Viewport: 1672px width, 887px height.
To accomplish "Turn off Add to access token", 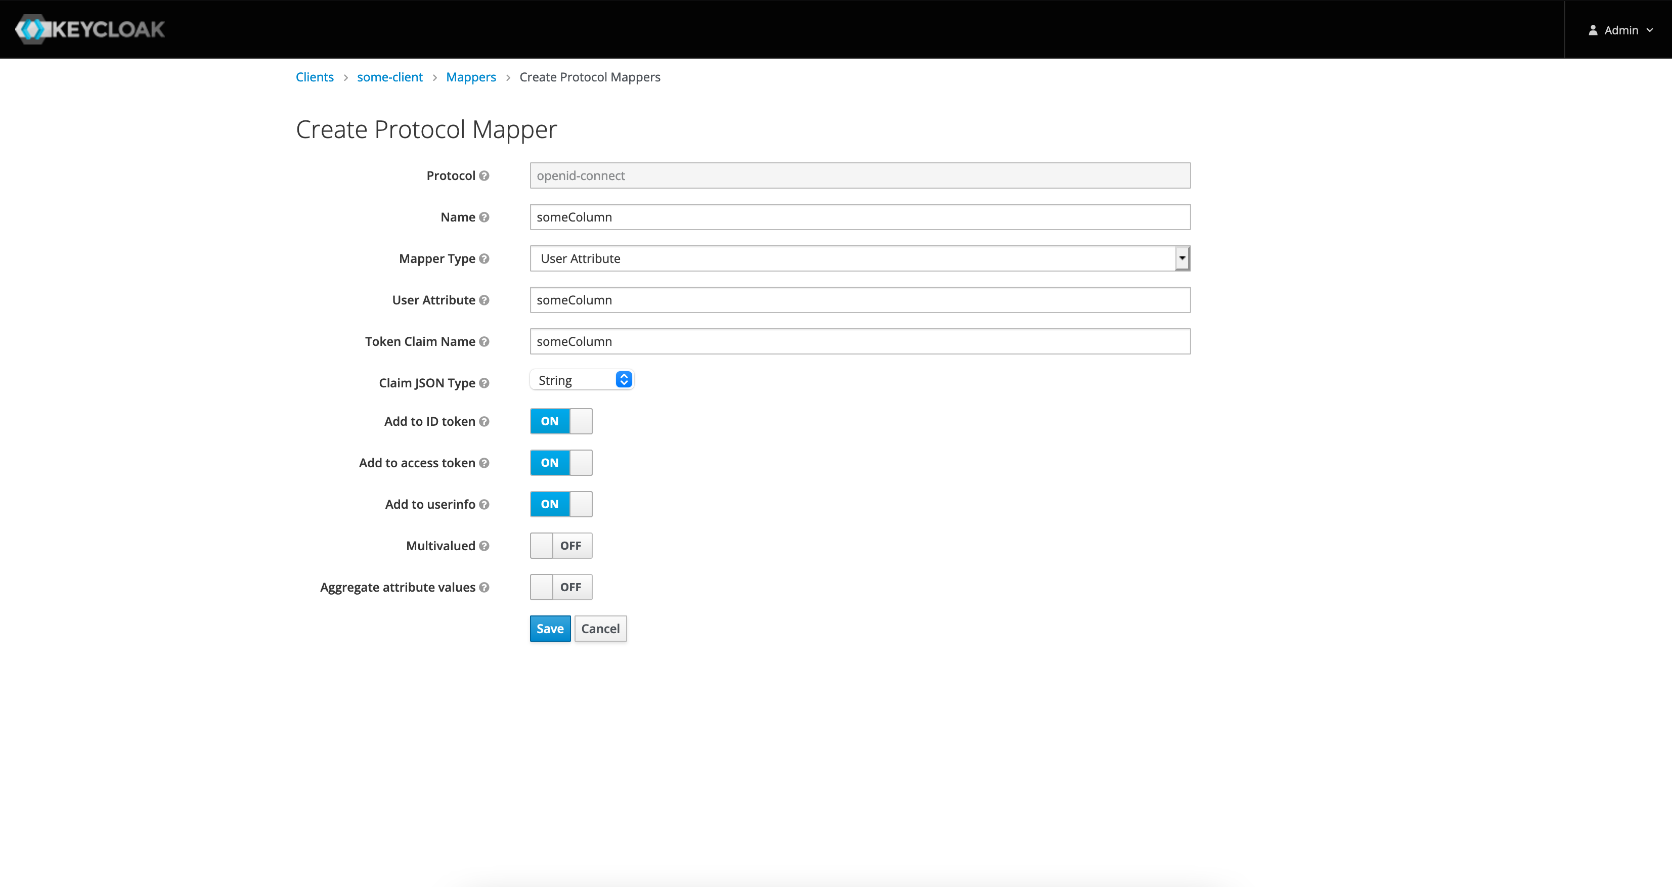I will click(x=561, y=463).
